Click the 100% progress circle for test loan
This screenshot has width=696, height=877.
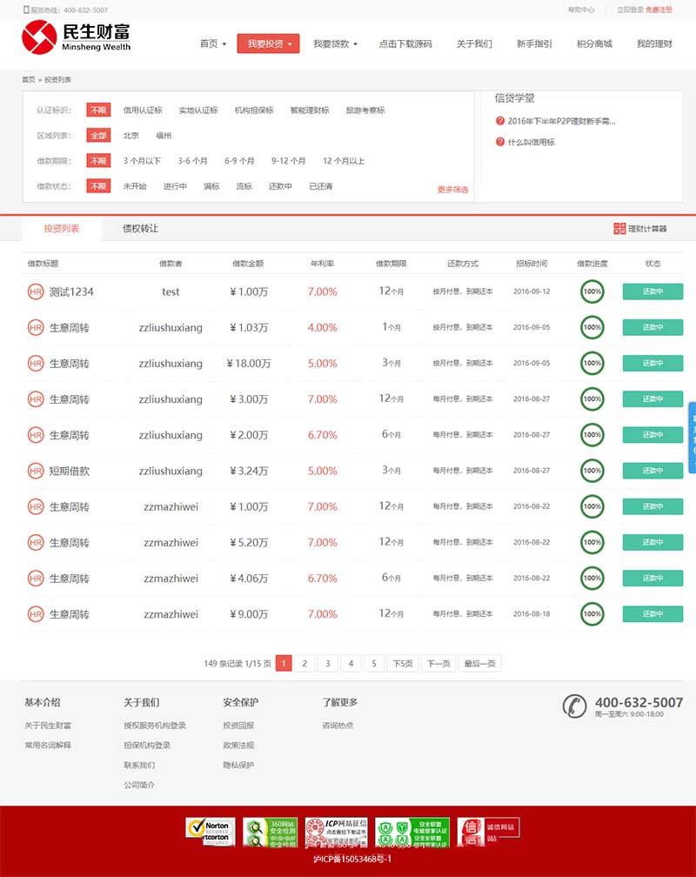point(592,291)
